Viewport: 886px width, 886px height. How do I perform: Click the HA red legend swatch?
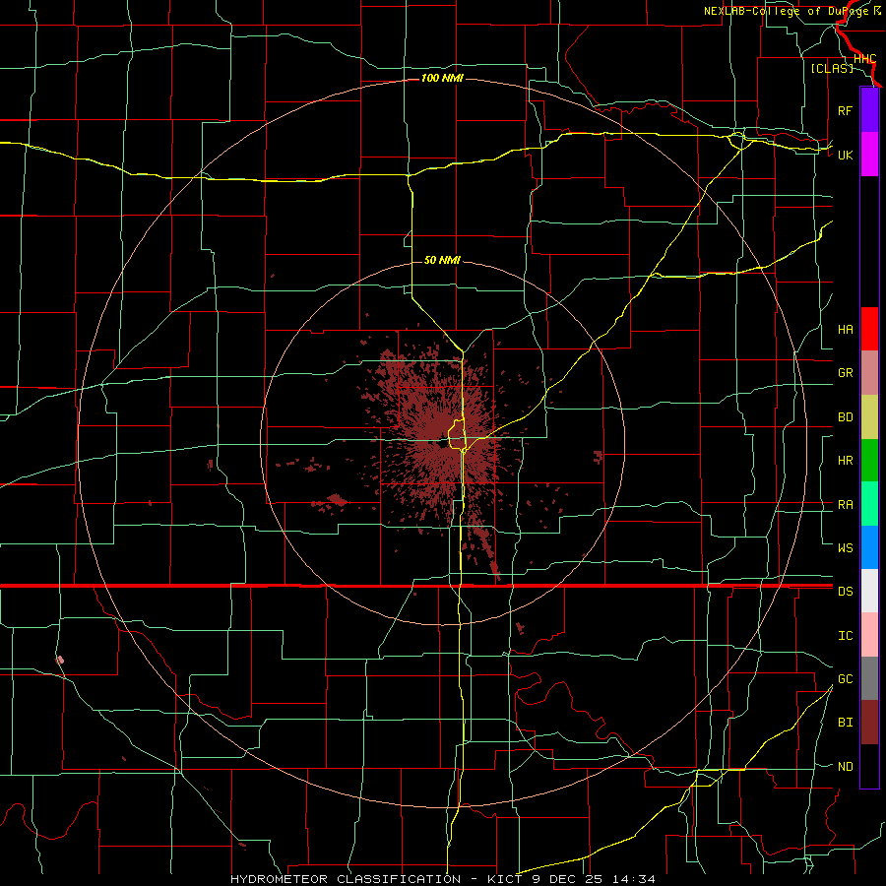[x=869, y=329]
